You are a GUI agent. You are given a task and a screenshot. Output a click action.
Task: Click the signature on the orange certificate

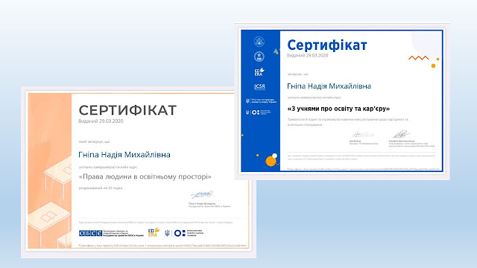point(202,194)
